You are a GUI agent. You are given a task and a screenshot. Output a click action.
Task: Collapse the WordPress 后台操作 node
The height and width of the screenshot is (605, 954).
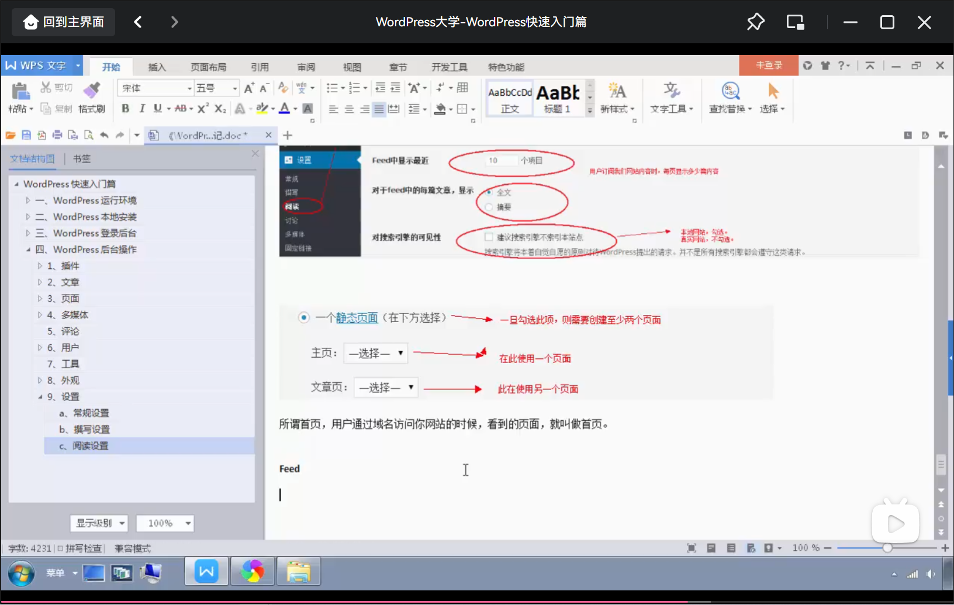pos(28,250)
